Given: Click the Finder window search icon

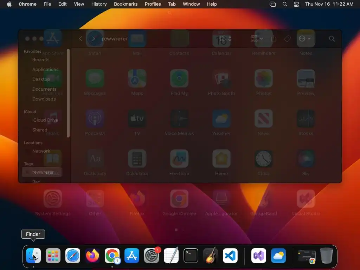Looking at the screenshot, I should tap(332, 39).
